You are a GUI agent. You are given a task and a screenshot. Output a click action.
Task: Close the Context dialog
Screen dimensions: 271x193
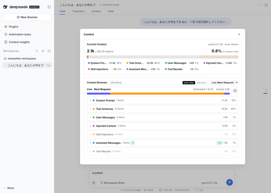coord(239,34)
